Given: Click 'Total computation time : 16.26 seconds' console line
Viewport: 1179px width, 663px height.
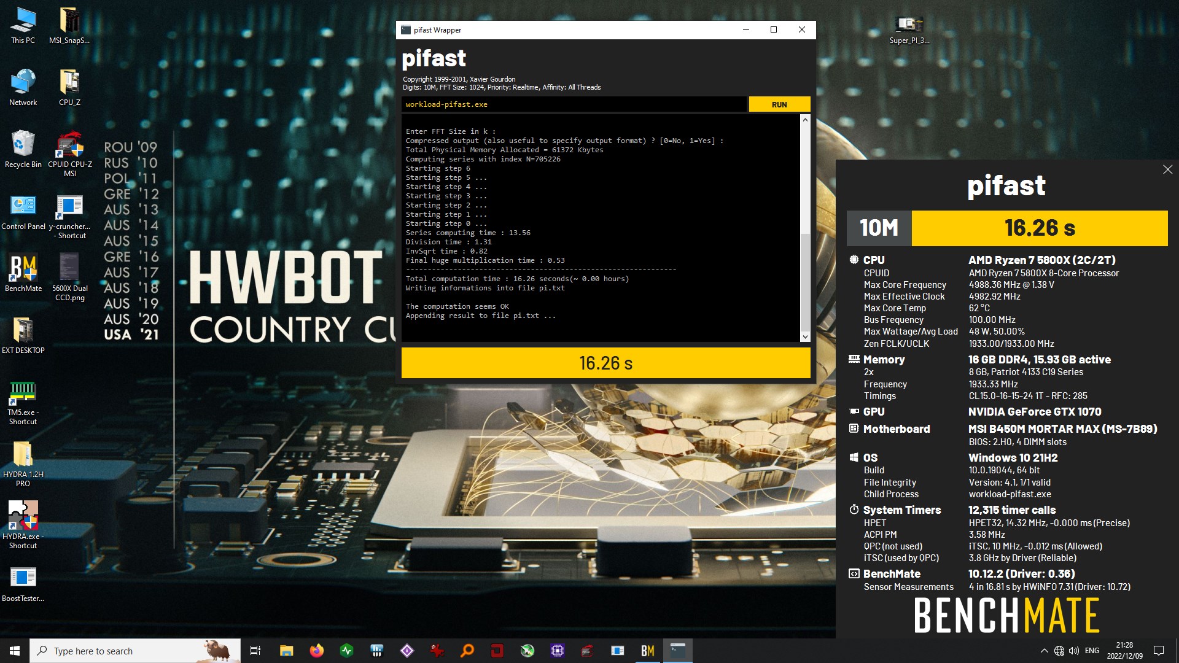Looking at the screenshot, I should (x=517, y=279).
